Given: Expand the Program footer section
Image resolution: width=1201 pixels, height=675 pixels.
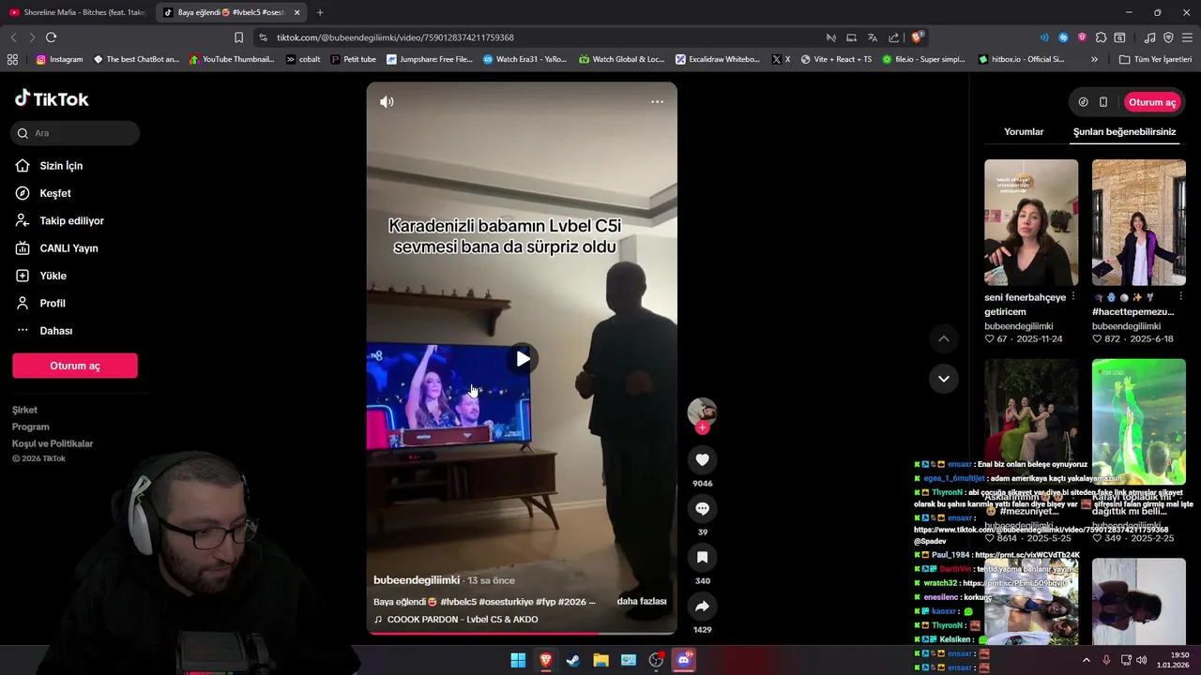Looking at the screenshot, I should (30, 427).
